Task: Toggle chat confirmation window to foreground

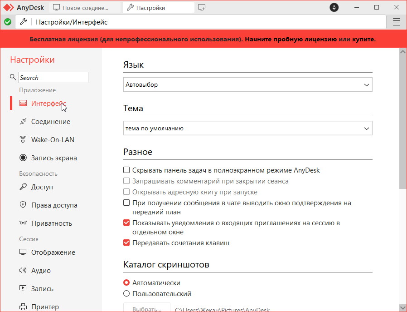Action: click(126, 203)
